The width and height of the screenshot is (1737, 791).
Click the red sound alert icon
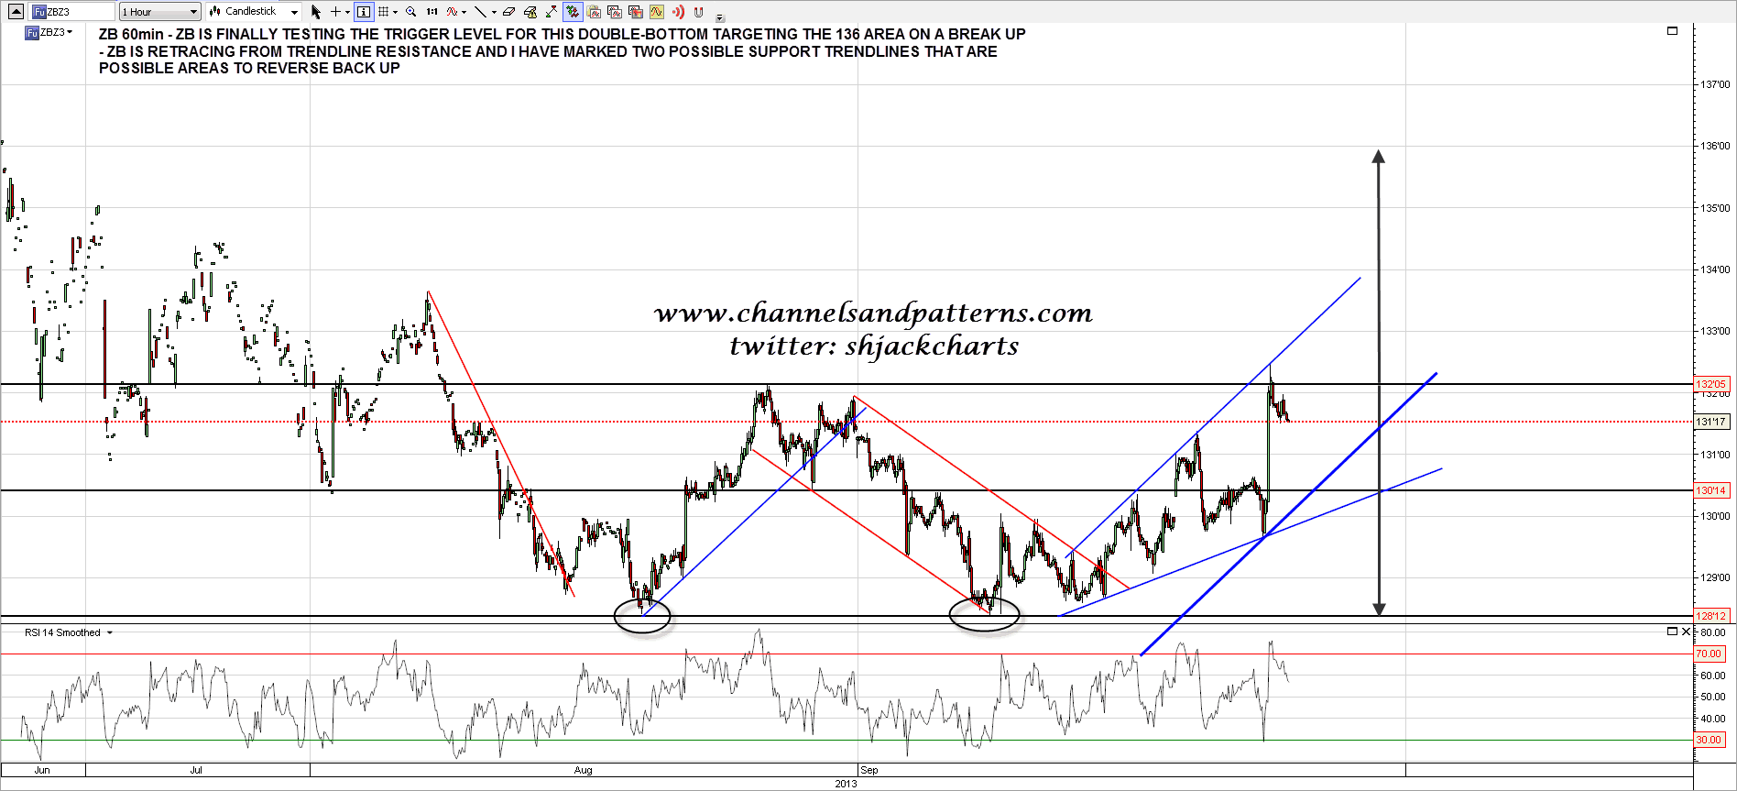(678, 12)
